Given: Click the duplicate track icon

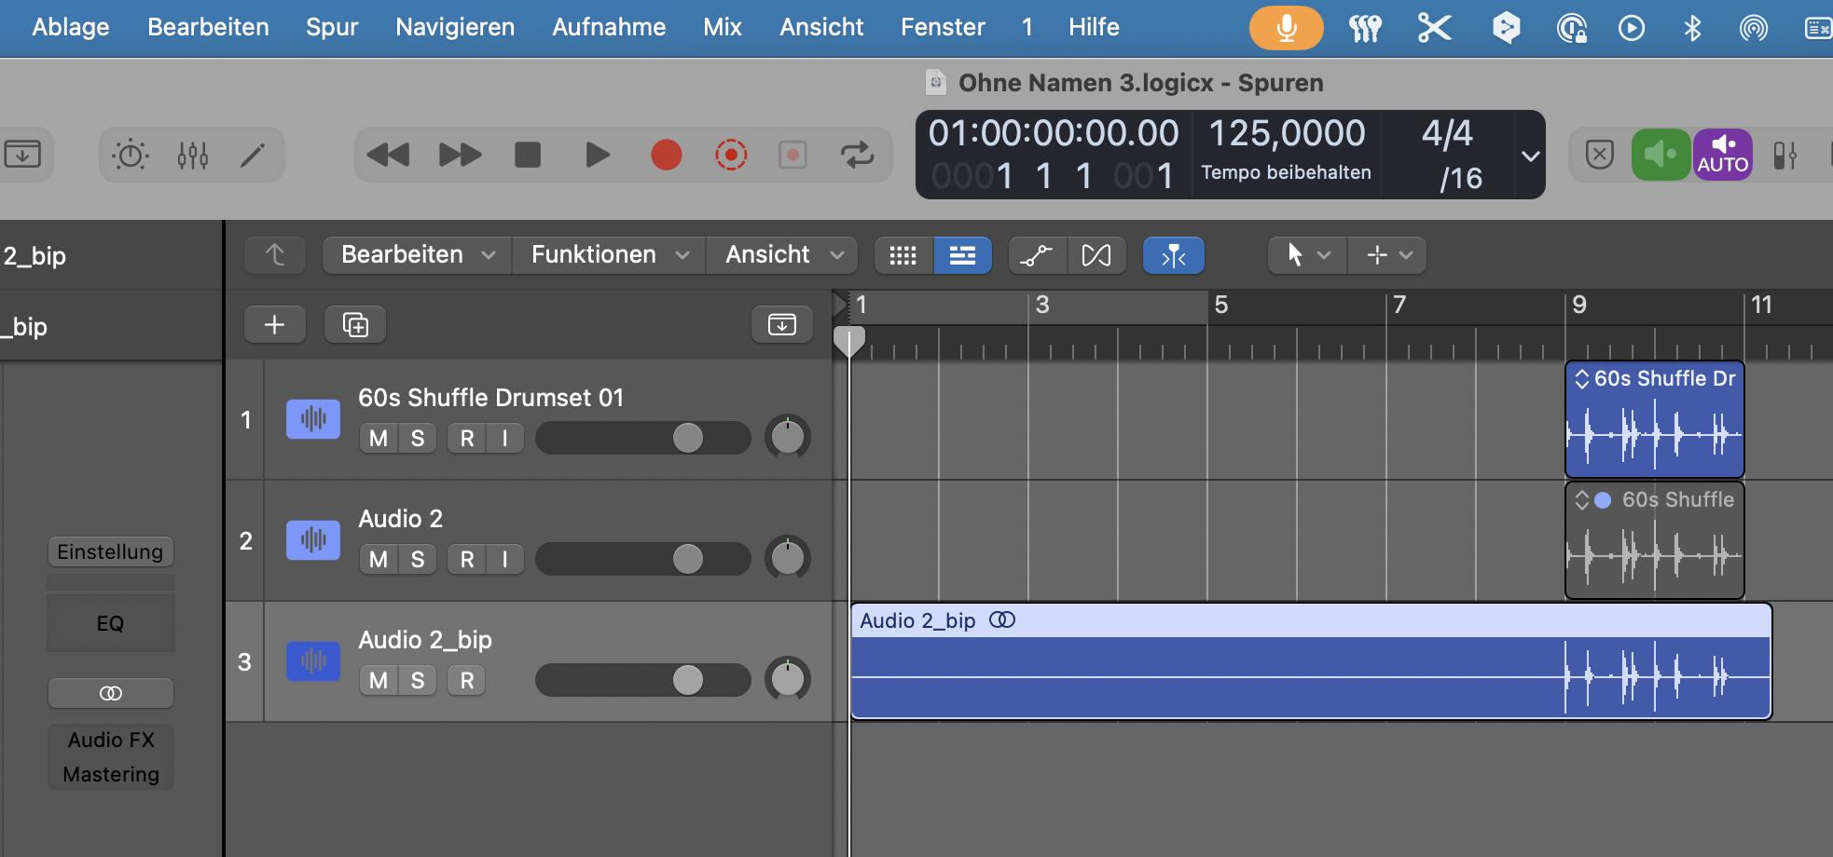Looking at the screenshot, I should [355, 325].
